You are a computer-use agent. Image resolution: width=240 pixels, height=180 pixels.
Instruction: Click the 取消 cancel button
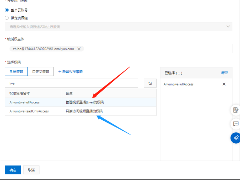click(31, 170)
